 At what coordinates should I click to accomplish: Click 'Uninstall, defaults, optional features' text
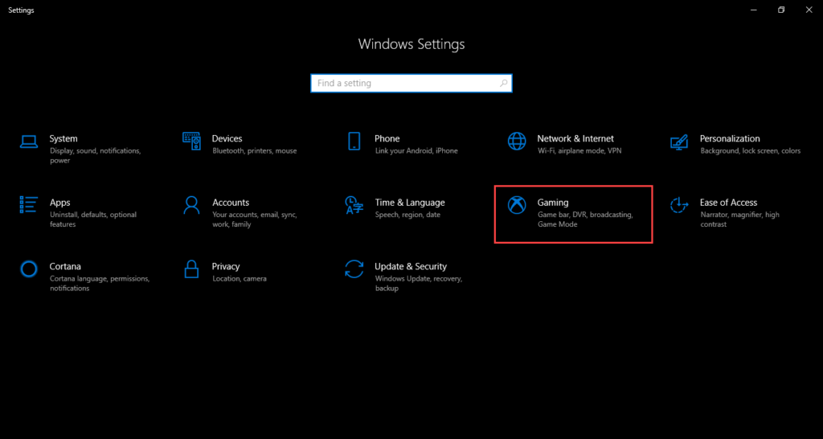[93, 219]
